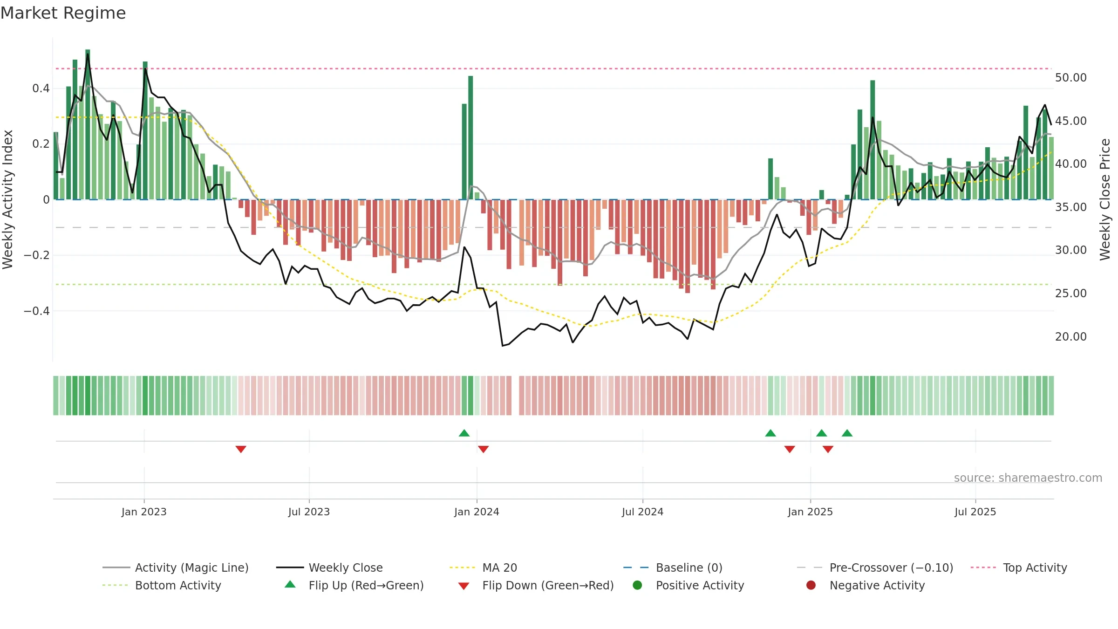Select the flip-down marker just after Jan 2025
Image resolution: width=1118 pixels, height=629 pixels.
pyautogui.click(x=828, y=449)
